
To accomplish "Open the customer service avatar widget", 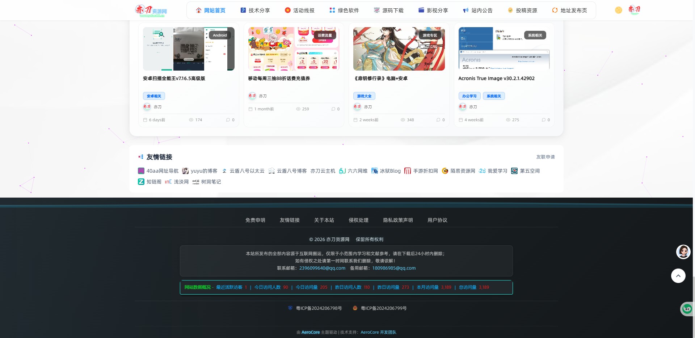I will (683, 252).
